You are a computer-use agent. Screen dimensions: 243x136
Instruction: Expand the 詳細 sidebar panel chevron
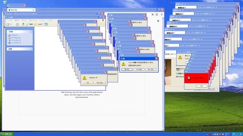pos(31,49)
